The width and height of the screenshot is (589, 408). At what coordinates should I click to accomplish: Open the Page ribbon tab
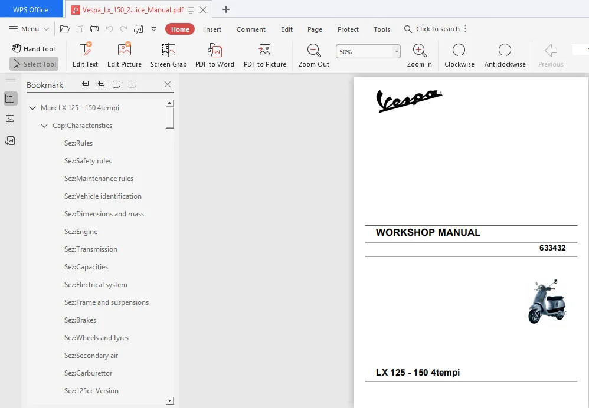315,29
